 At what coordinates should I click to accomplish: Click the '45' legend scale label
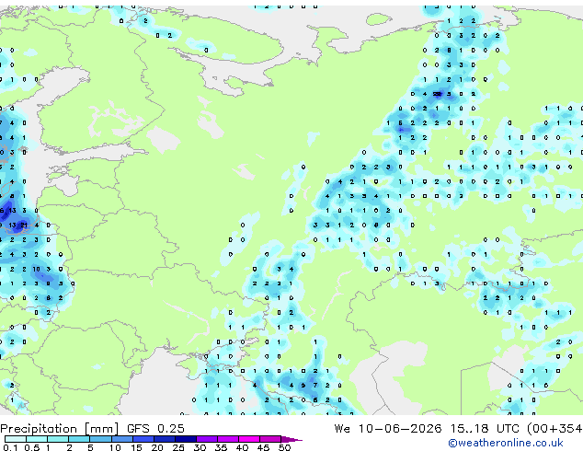[x=263, y=447]
